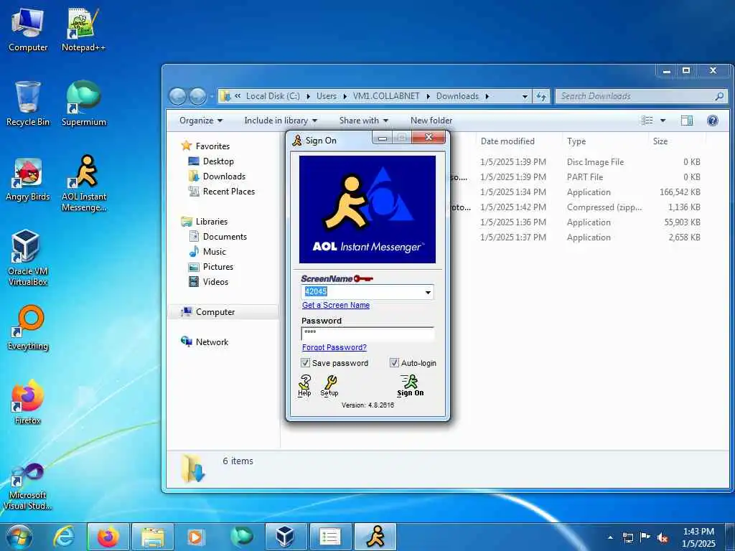Select the Firefox desktop shortcut
This screenshot has width=735, height=551.
[28, 402]
